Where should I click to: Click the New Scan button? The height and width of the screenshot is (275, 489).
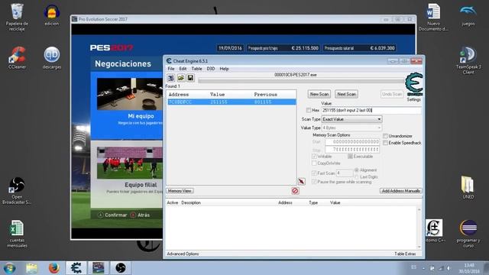[319, 94]
